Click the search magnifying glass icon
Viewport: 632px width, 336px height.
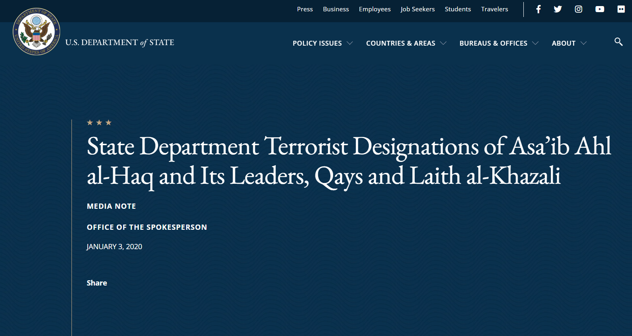point(618,42)
